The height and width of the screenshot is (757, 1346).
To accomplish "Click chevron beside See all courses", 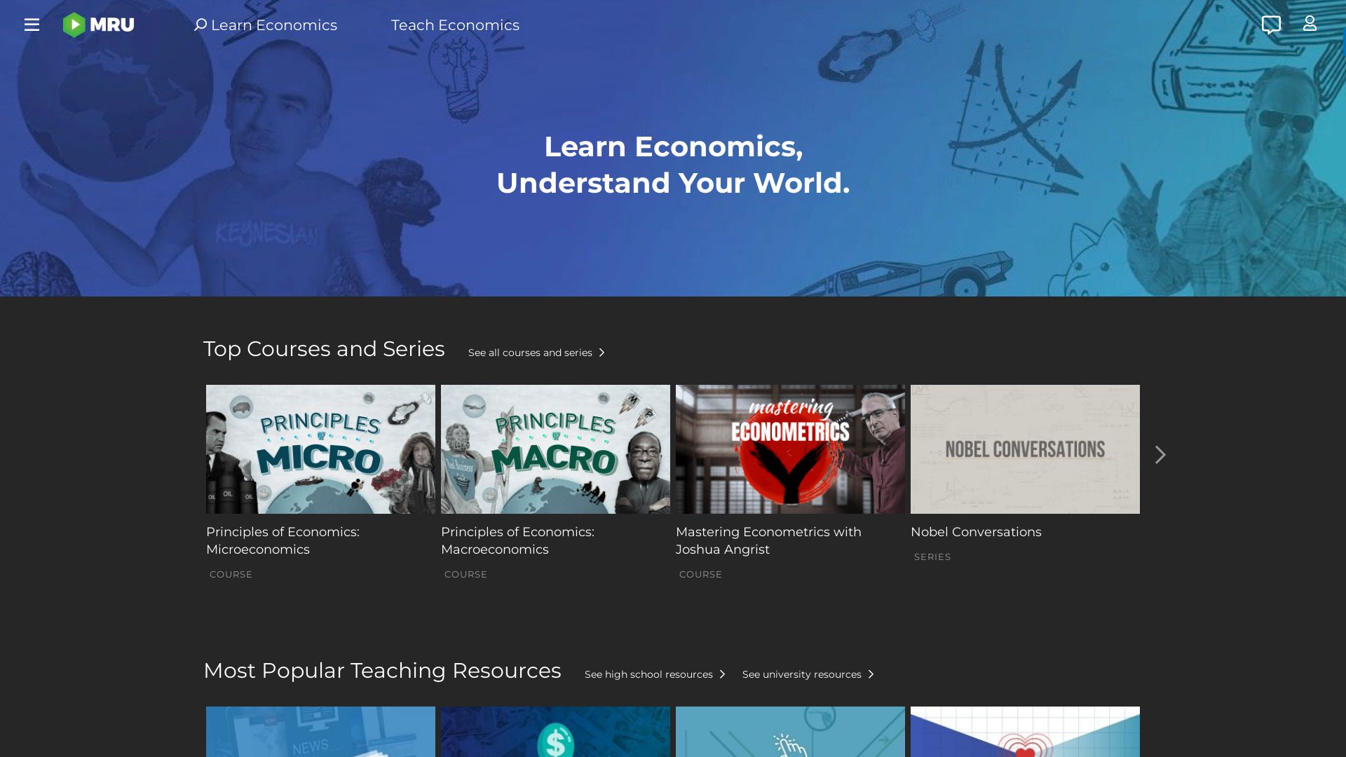I will click(x=601, y=353).
